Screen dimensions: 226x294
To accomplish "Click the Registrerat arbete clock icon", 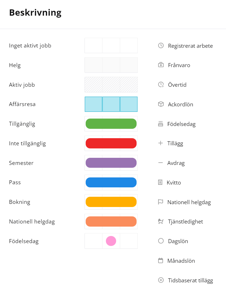I will pos(161,45).
